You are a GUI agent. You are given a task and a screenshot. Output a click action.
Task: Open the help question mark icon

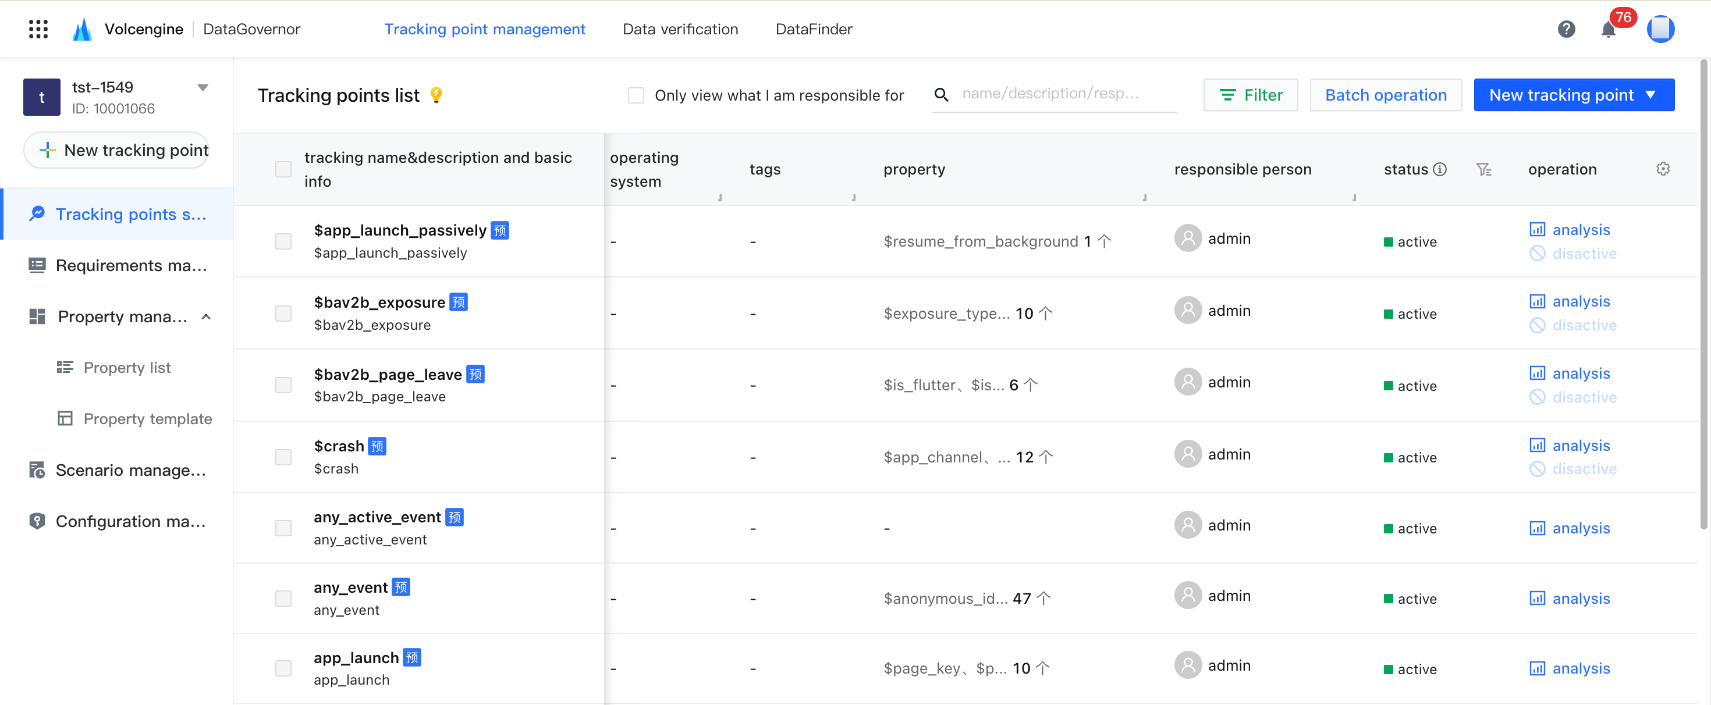(x=1566, y=29)
